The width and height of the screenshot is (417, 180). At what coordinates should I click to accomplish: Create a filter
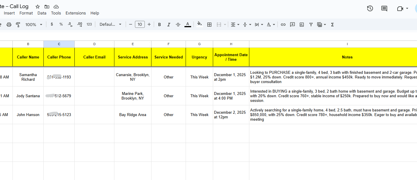click(x=311, y=25)
